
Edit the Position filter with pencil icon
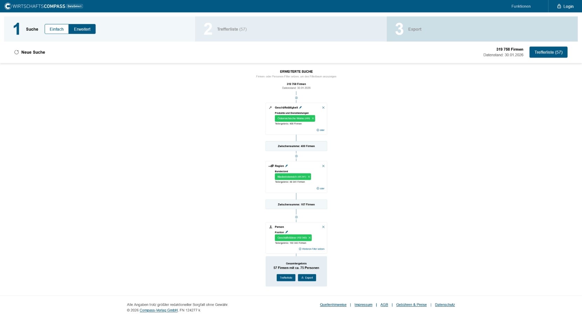286,232
